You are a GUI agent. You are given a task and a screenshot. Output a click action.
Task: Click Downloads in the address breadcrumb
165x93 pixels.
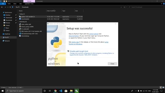25,7
